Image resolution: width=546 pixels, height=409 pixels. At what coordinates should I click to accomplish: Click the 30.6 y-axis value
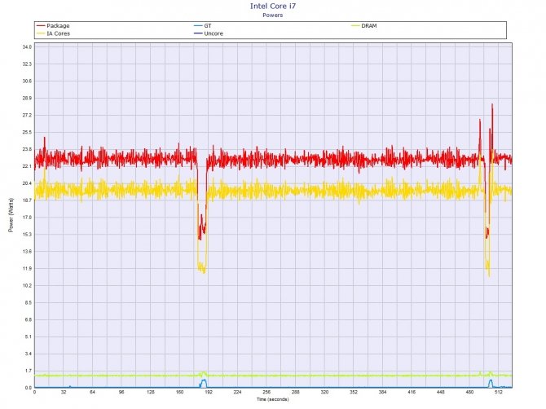[27, 81]
